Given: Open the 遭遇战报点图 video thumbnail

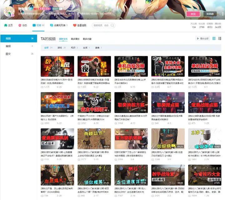Looking at the screenshot, I should 205,103.
